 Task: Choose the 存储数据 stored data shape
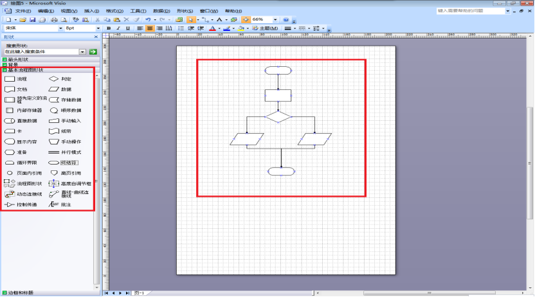click(x=65, y=100)
